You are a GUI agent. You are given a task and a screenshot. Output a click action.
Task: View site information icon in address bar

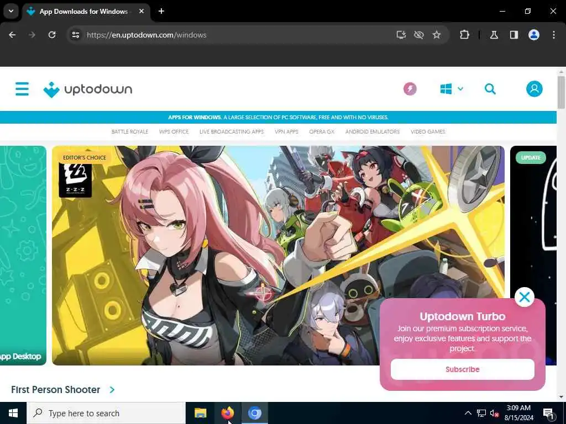75,35
